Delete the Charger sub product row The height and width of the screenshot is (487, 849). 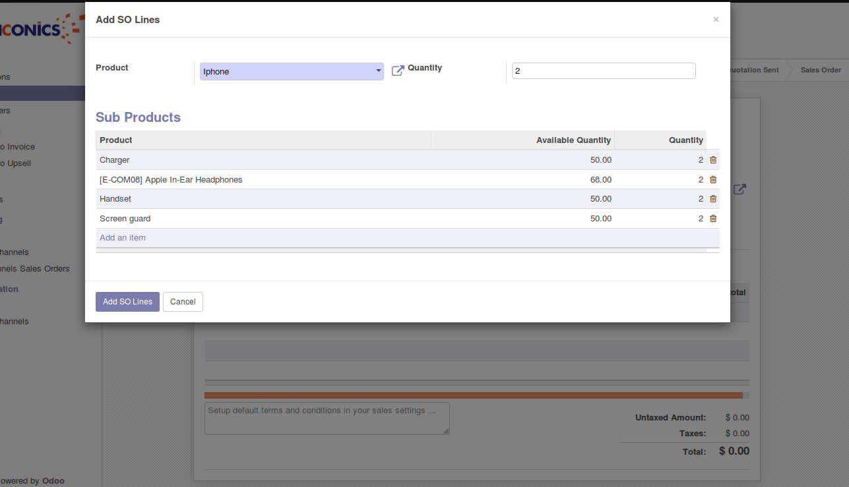(x=713, y=160)
